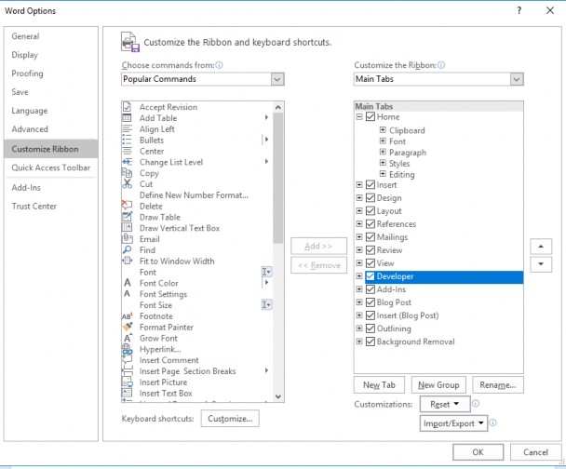This screenshot has height=469, width=566.
Task: Expand the Developer tab node
Action: [x=359, y=276]
